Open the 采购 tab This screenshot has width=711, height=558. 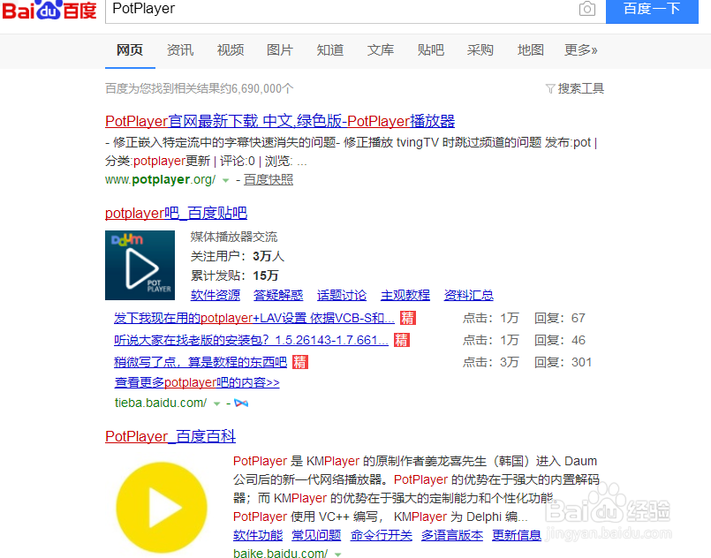pos(480,49)
